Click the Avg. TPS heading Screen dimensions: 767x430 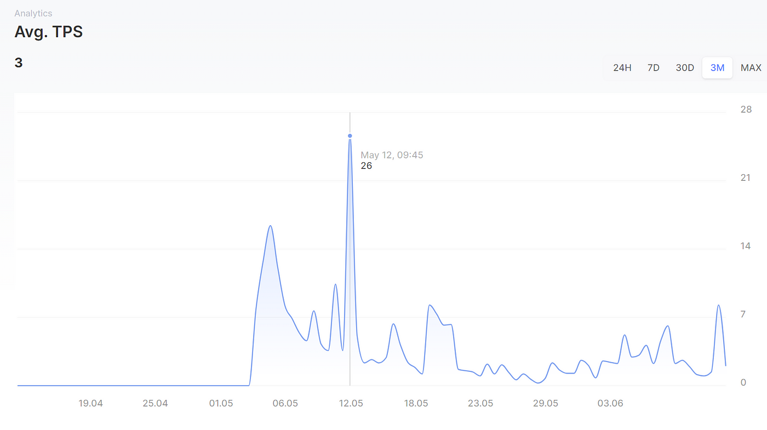point(48,32)
